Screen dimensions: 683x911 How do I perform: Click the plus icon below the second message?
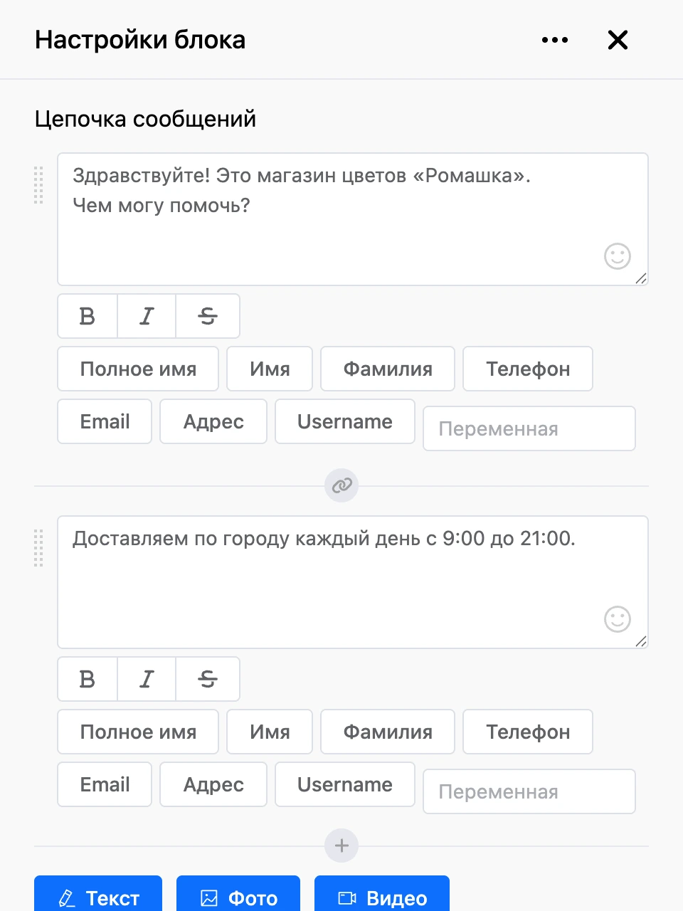tap(341, 846)
